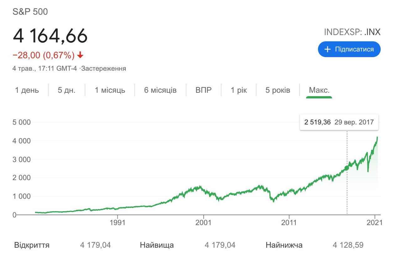Click the green data point on chart
Screen dimensions: 401x259
(347, 168)
